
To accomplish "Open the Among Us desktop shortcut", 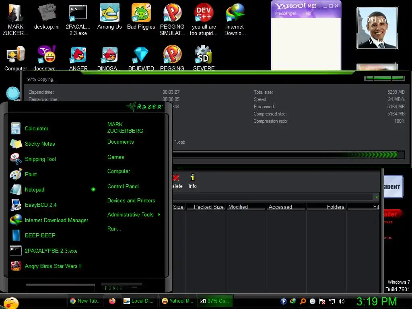I will pyautogui.click(x=109, y=16).
